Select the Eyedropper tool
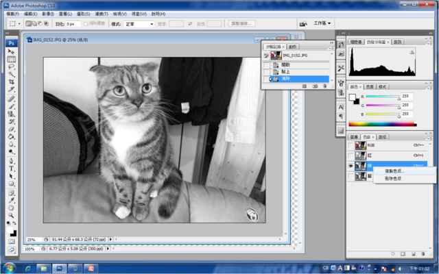The image size is (439, 274). pos(11,200)
